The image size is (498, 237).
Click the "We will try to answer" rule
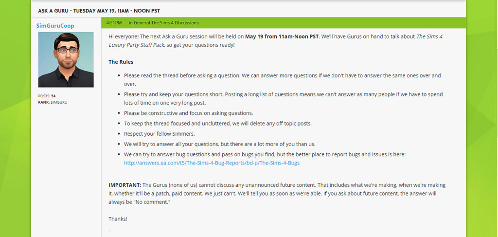coord(219,144)
